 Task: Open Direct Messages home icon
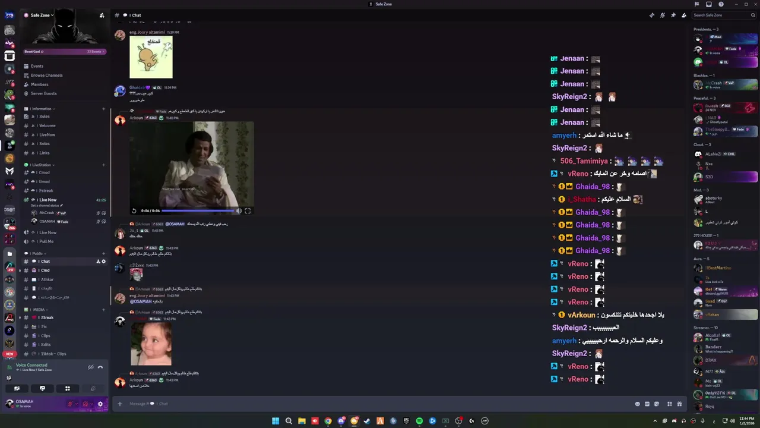[9, 15]
